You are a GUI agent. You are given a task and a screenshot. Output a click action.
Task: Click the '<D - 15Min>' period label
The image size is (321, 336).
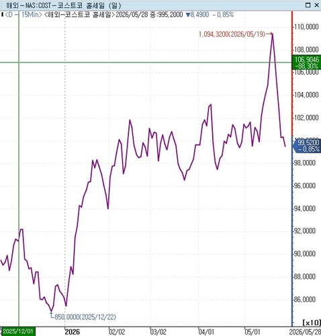[24, 15]
